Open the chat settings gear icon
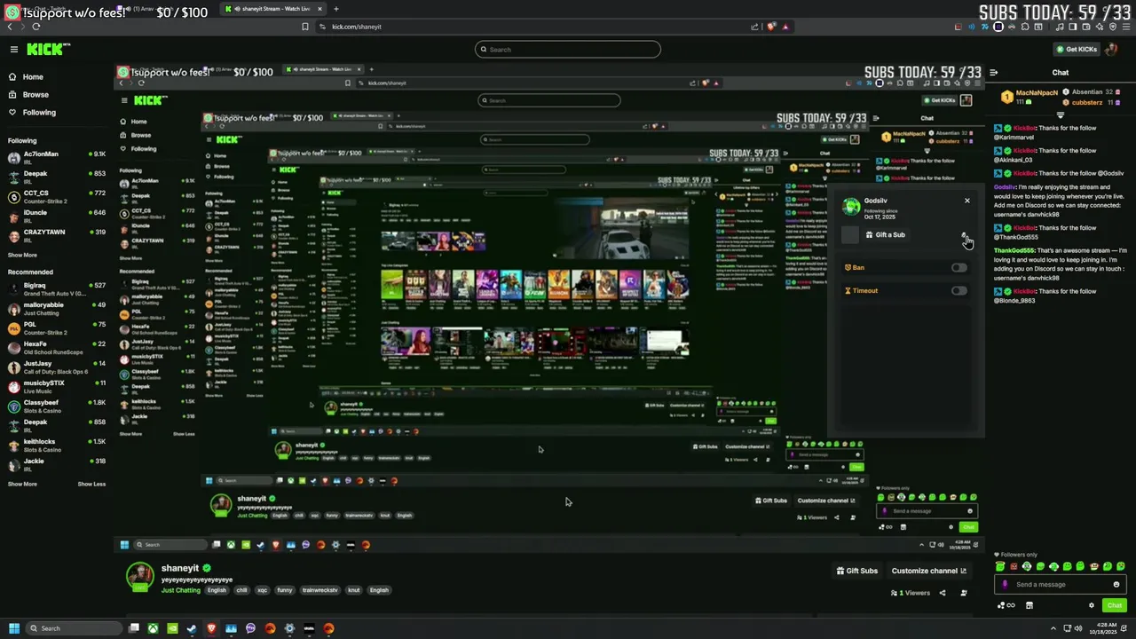Image resolution: width=1136 pixels, height=639 pixels. point(1092,605)
